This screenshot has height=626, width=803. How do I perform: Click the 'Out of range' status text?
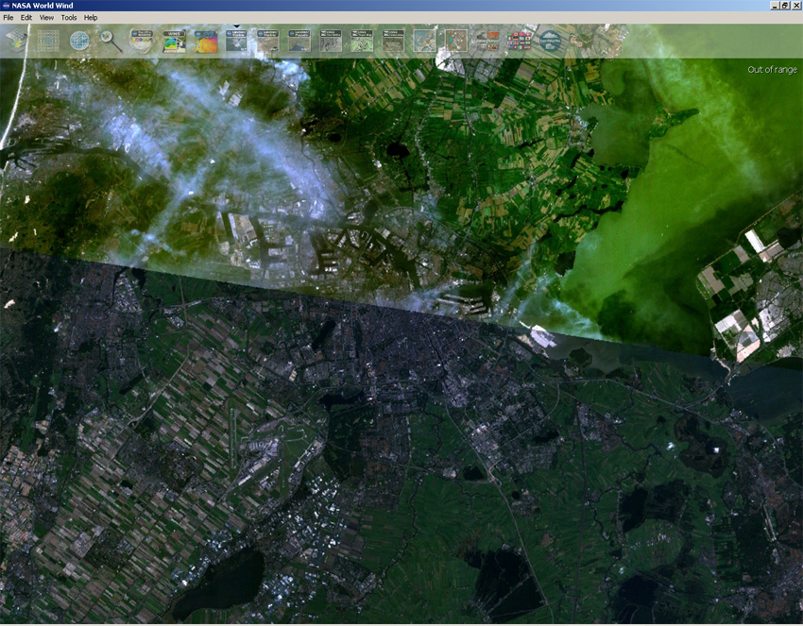click(772, 70)
